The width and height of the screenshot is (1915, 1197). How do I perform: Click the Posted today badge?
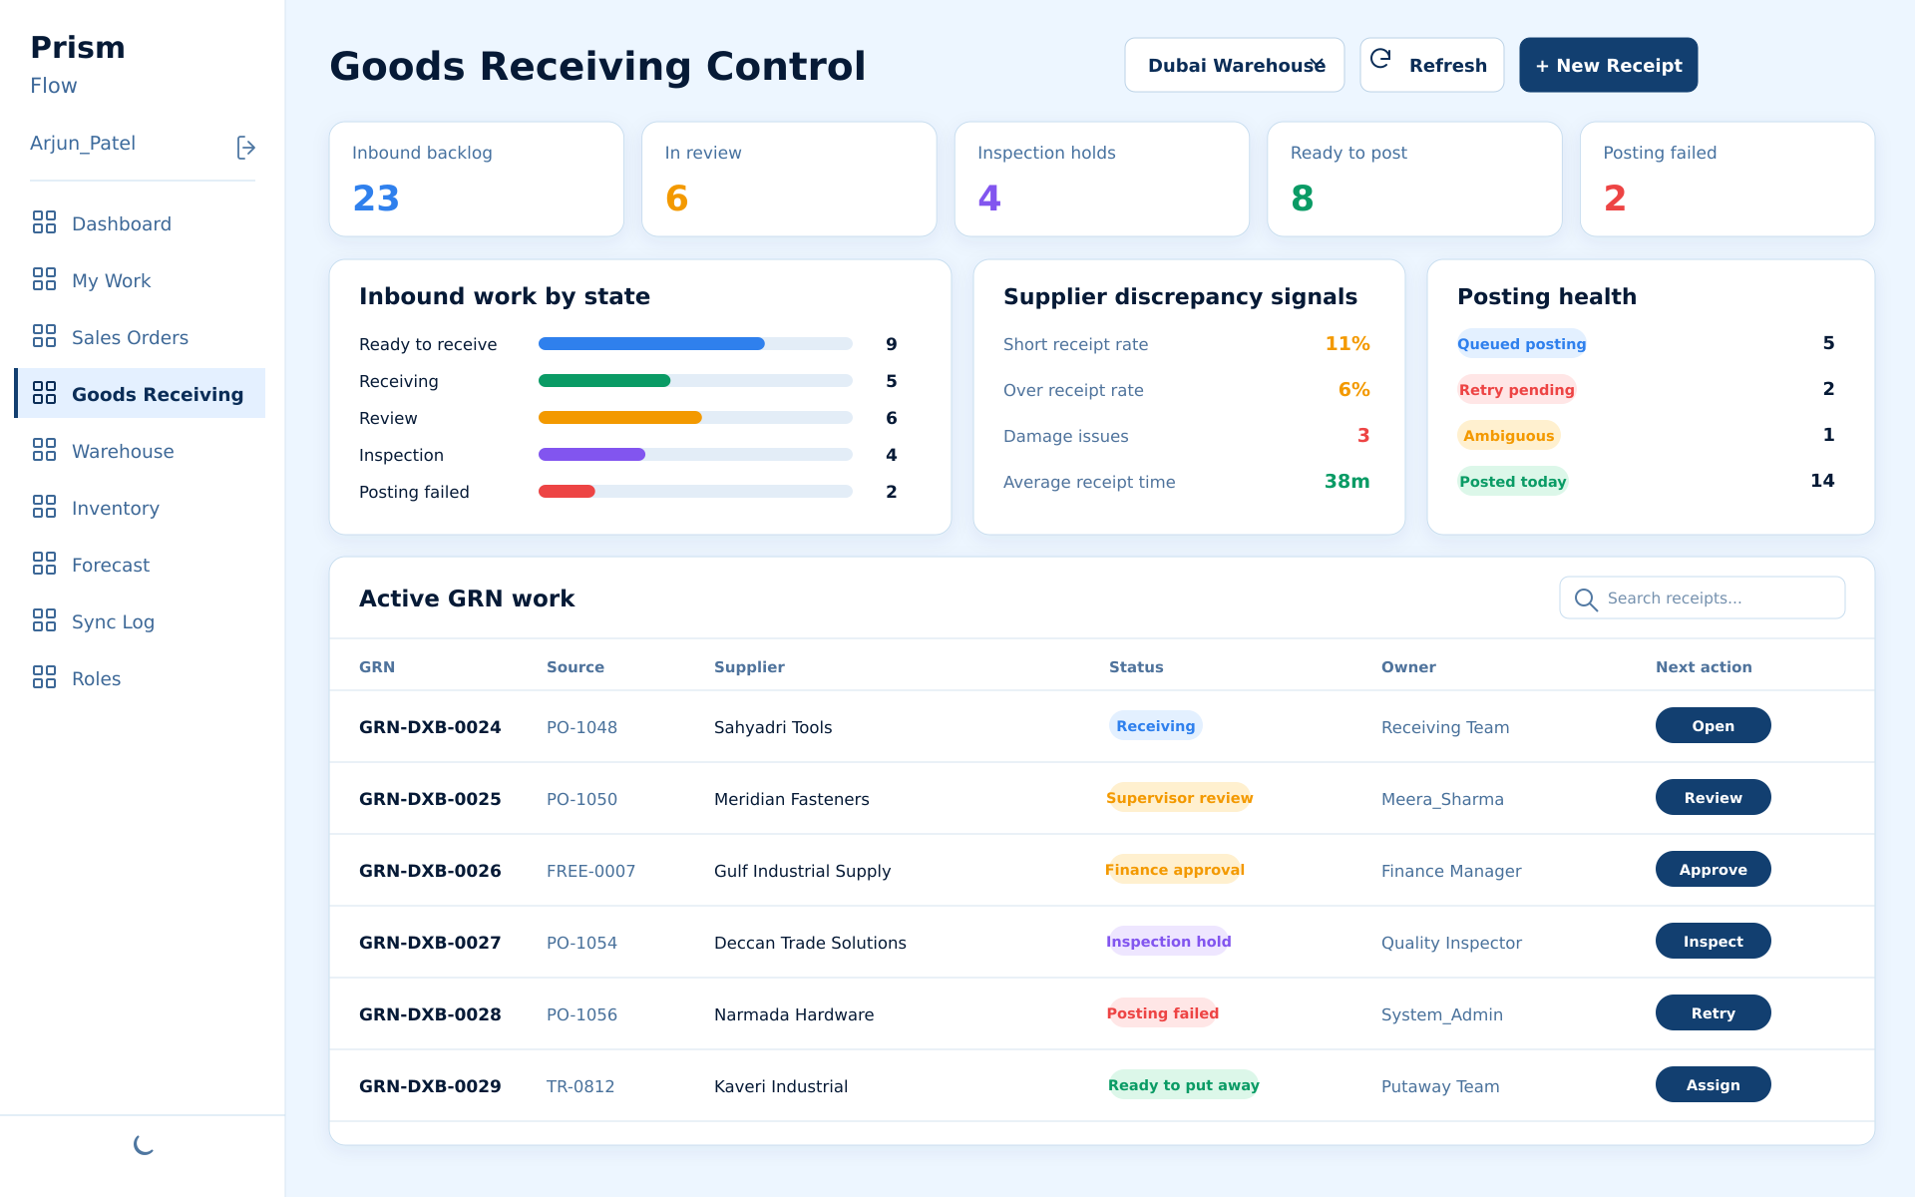(x=1512, y=481)
